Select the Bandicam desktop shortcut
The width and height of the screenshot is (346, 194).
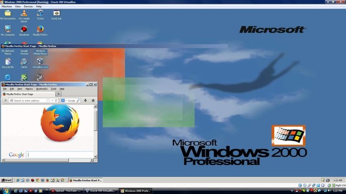coord(24,31)
